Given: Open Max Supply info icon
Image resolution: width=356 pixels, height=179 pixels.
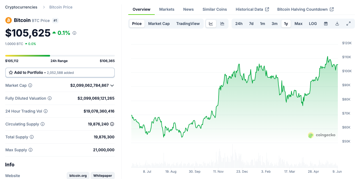Looking at the screenshot, I should pos(31,150).
